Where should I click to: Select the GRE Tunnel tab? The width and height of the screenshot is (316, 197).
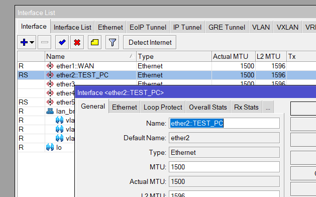pos(227,27)
